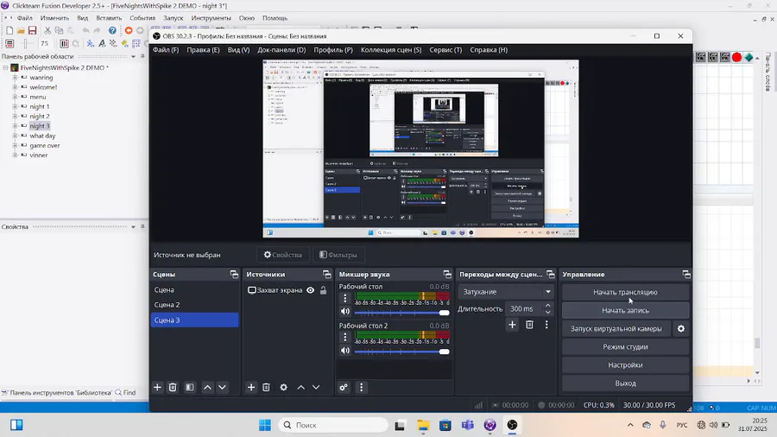The image size is (777, 437).
Task: Open OBS Настройки button
Action: click(625, 365)
